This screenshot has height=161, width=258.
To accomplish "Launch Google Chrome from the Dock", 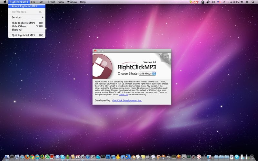I will 32,157.
